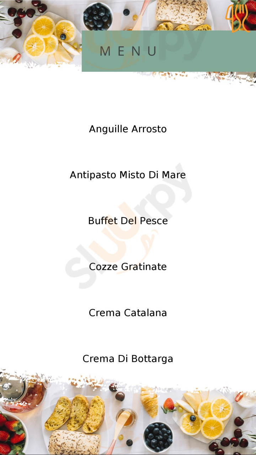Select the Crema Catalana dessert
This screenshot has width=256, height=455.
click(128, 313)
